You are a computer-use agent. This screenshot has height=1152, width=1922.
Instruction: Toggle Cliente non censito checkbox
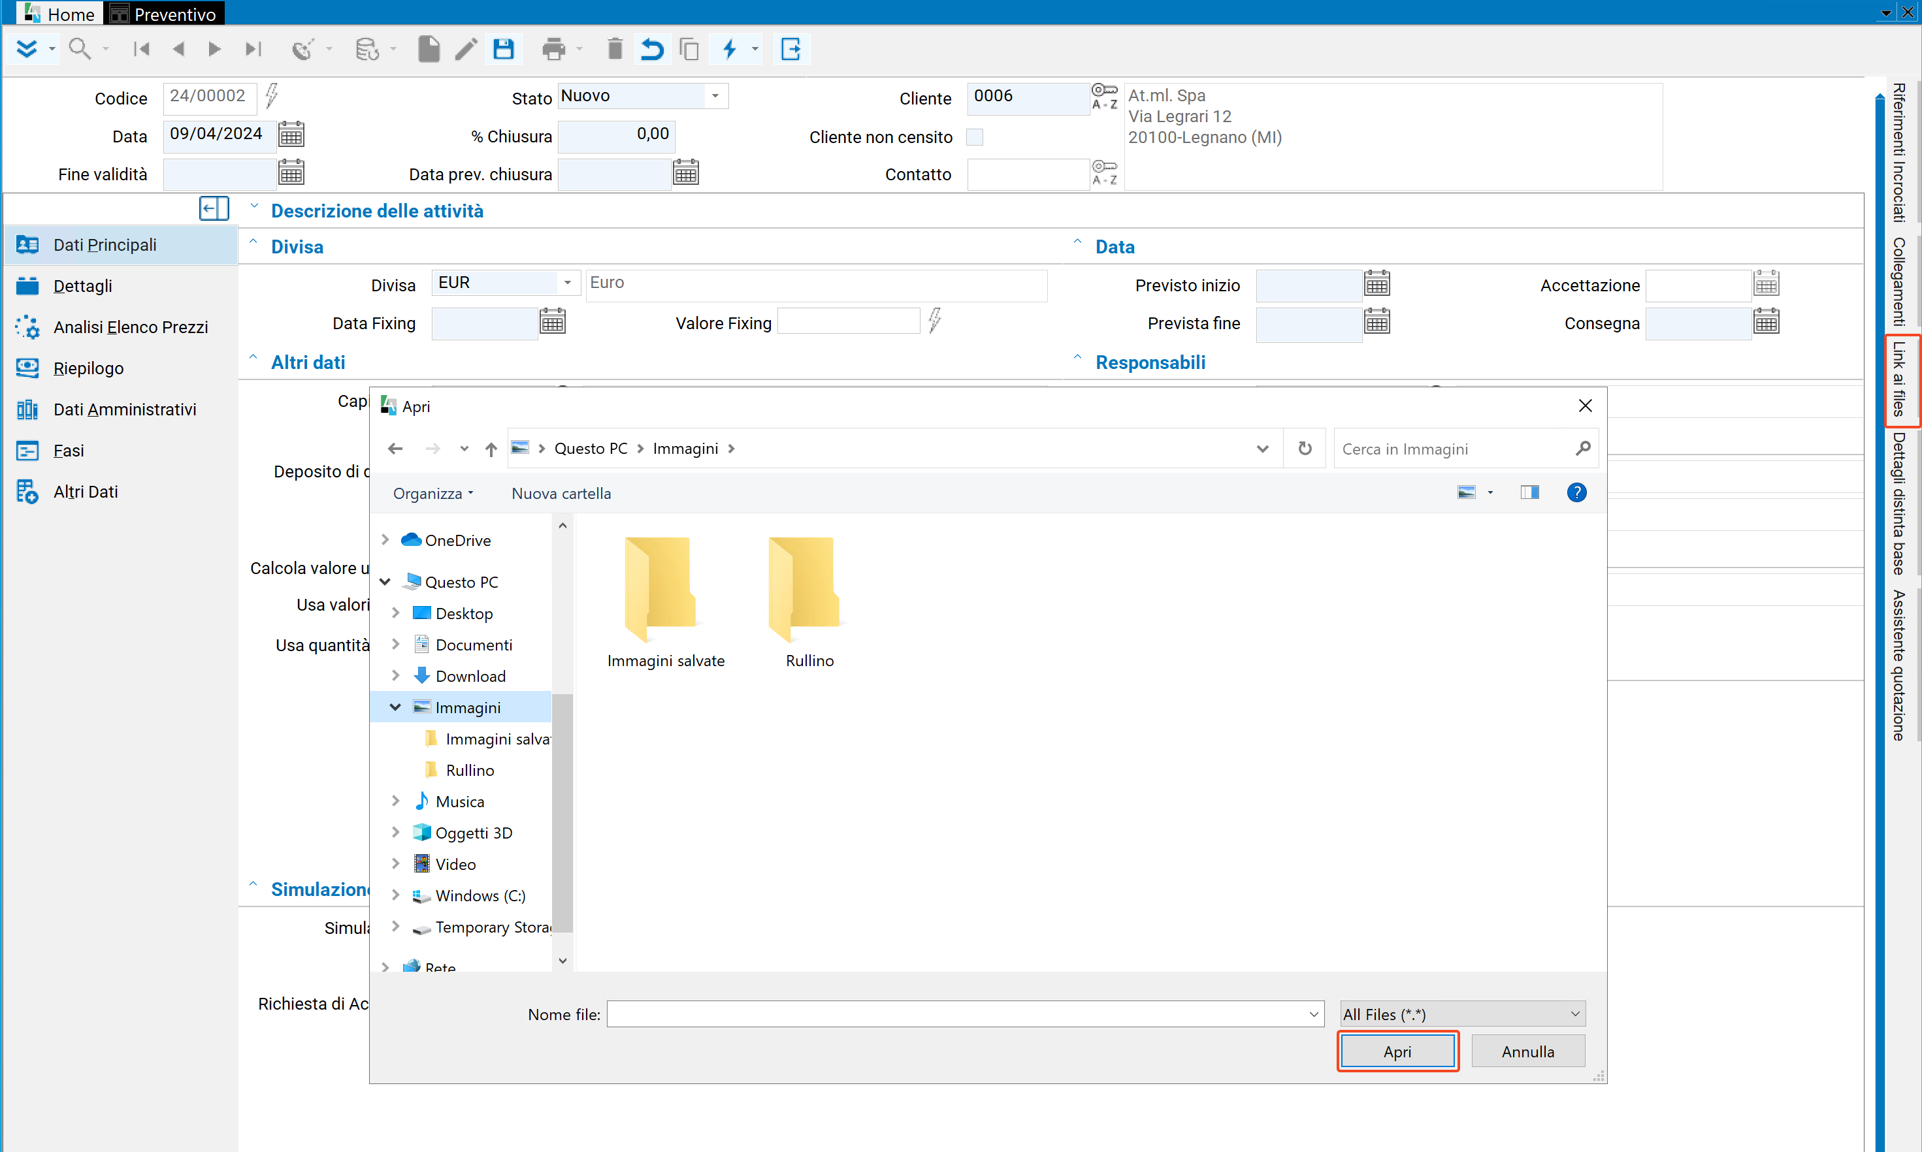click(x=975, y=136)
